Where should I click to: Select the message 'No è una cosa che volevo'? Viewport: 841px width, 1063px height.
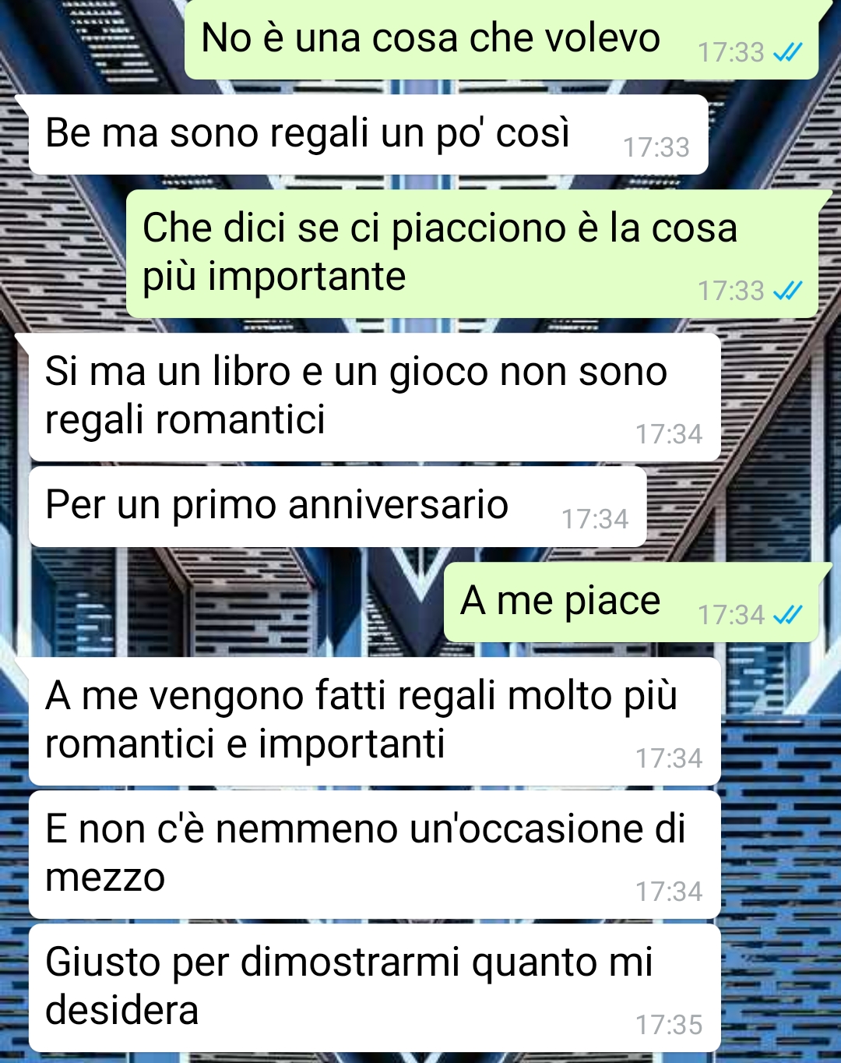(x=501, y=39)
